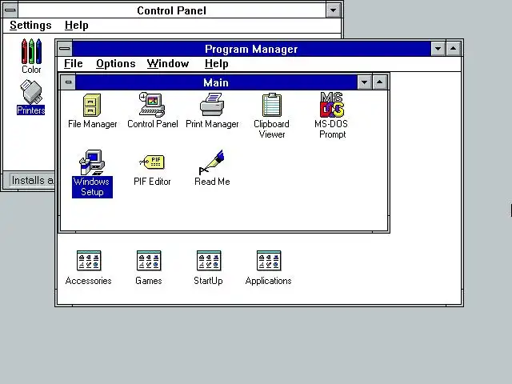Click the Main group title bar

(x=216, y=82)
